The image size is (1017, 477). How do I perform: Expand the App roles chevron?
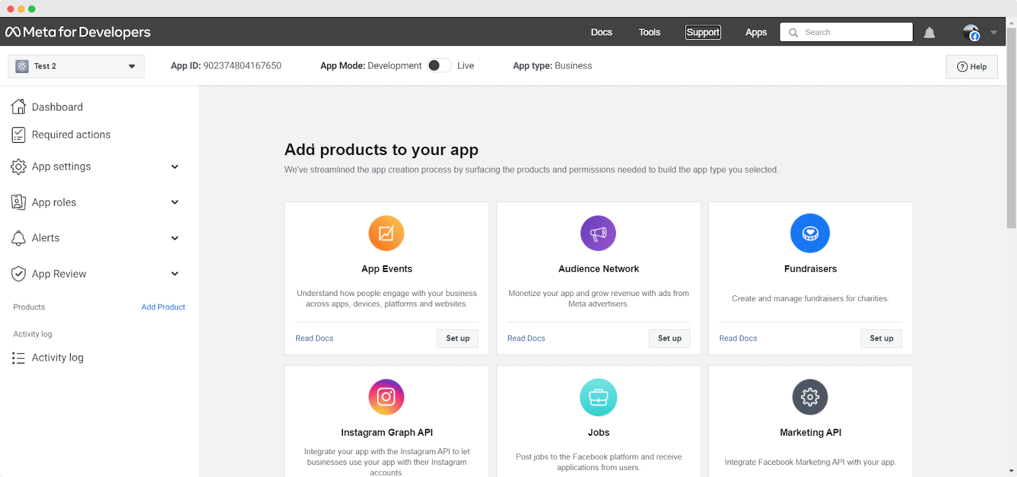click(175, 202)
